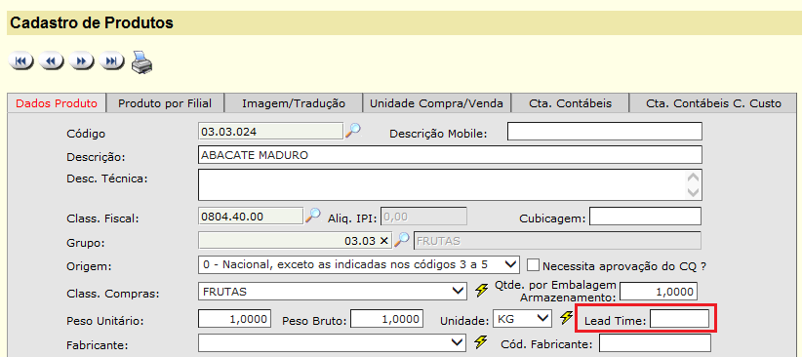Click scroll up arrow in Desc. Técnica
This screenshot has height=357, width=802.
pyautogui.click(x=694, y=177)
